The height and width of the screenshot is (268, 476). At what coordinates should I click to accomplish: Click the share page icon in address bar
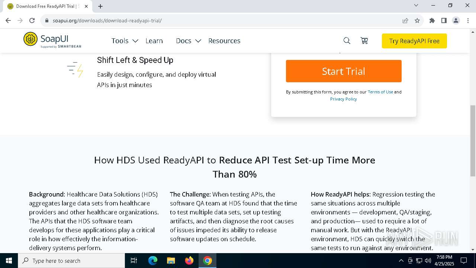[405, 20]
